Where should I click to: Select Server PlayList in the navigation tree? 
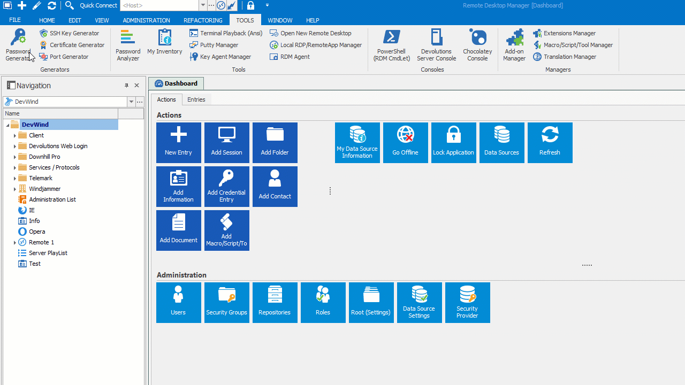pyautogui.click(x=48, y=253)
